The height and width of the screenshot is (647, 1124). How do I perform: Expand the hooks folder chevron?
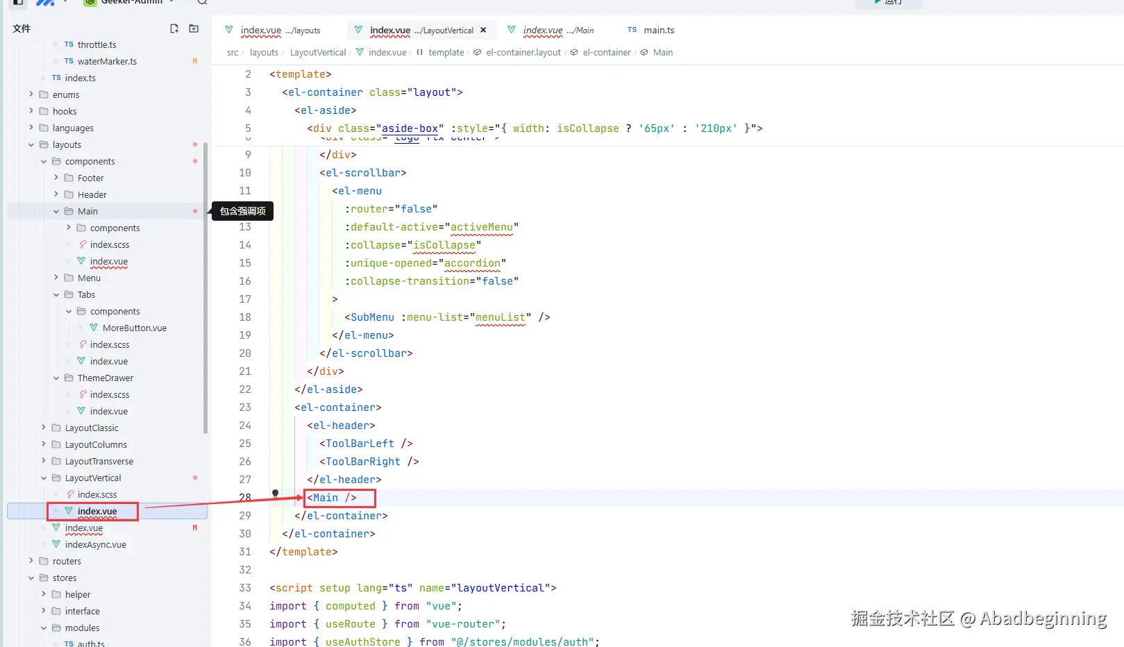[x=31, y=110]
